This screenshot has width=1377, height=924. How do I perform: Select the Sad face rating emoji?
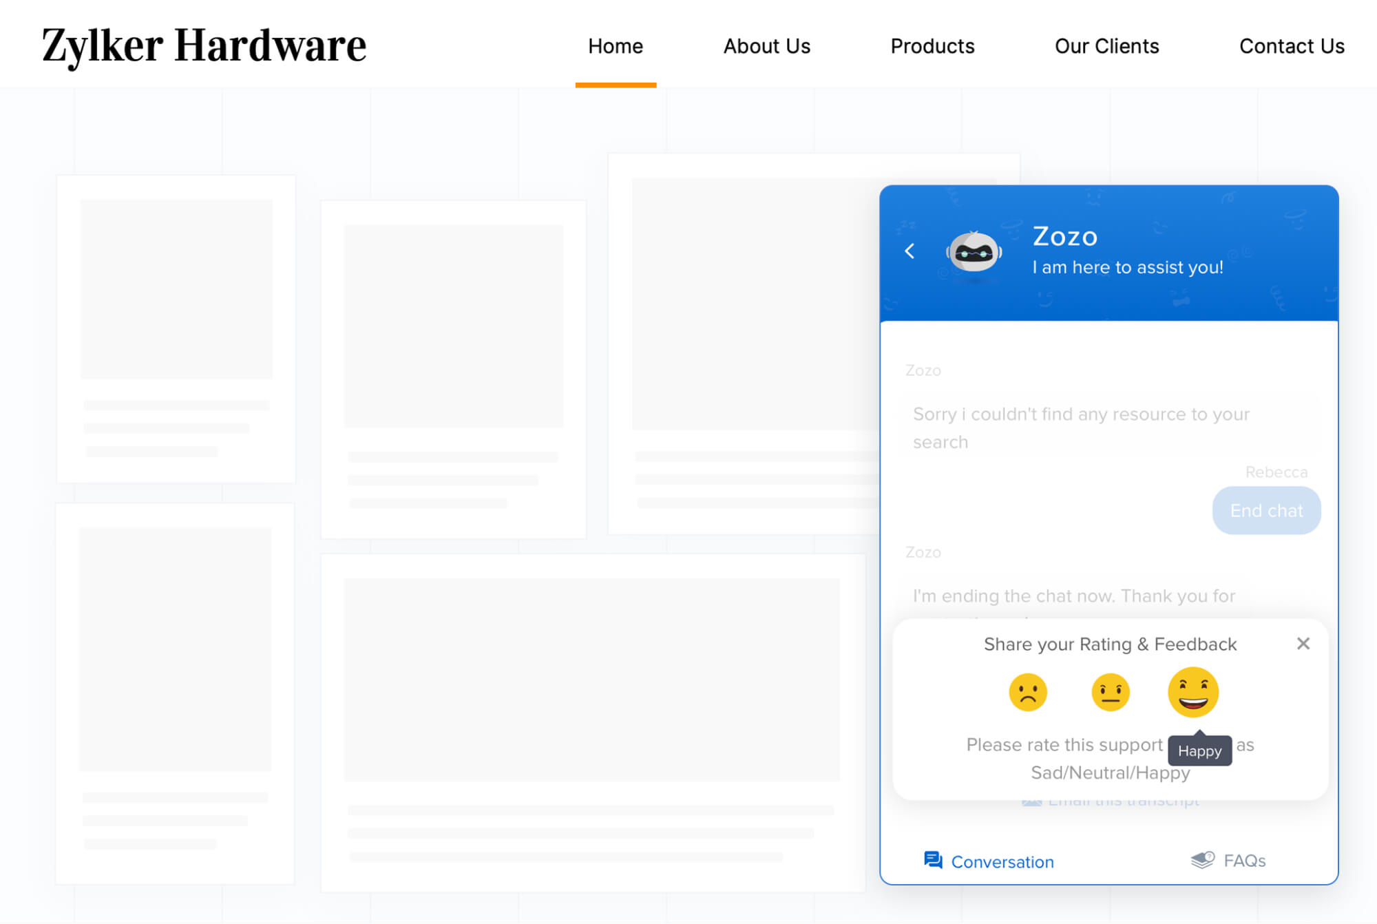tap(1027, 692)
